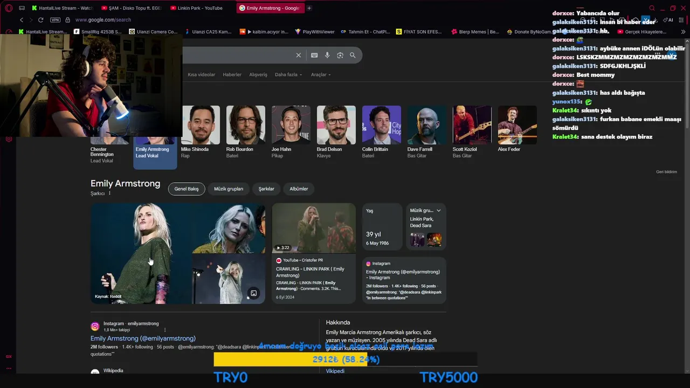Open the Kısa videolar results tab
Image resolution: width=690 pixels, height=388 pixels.
pos(201,74)
